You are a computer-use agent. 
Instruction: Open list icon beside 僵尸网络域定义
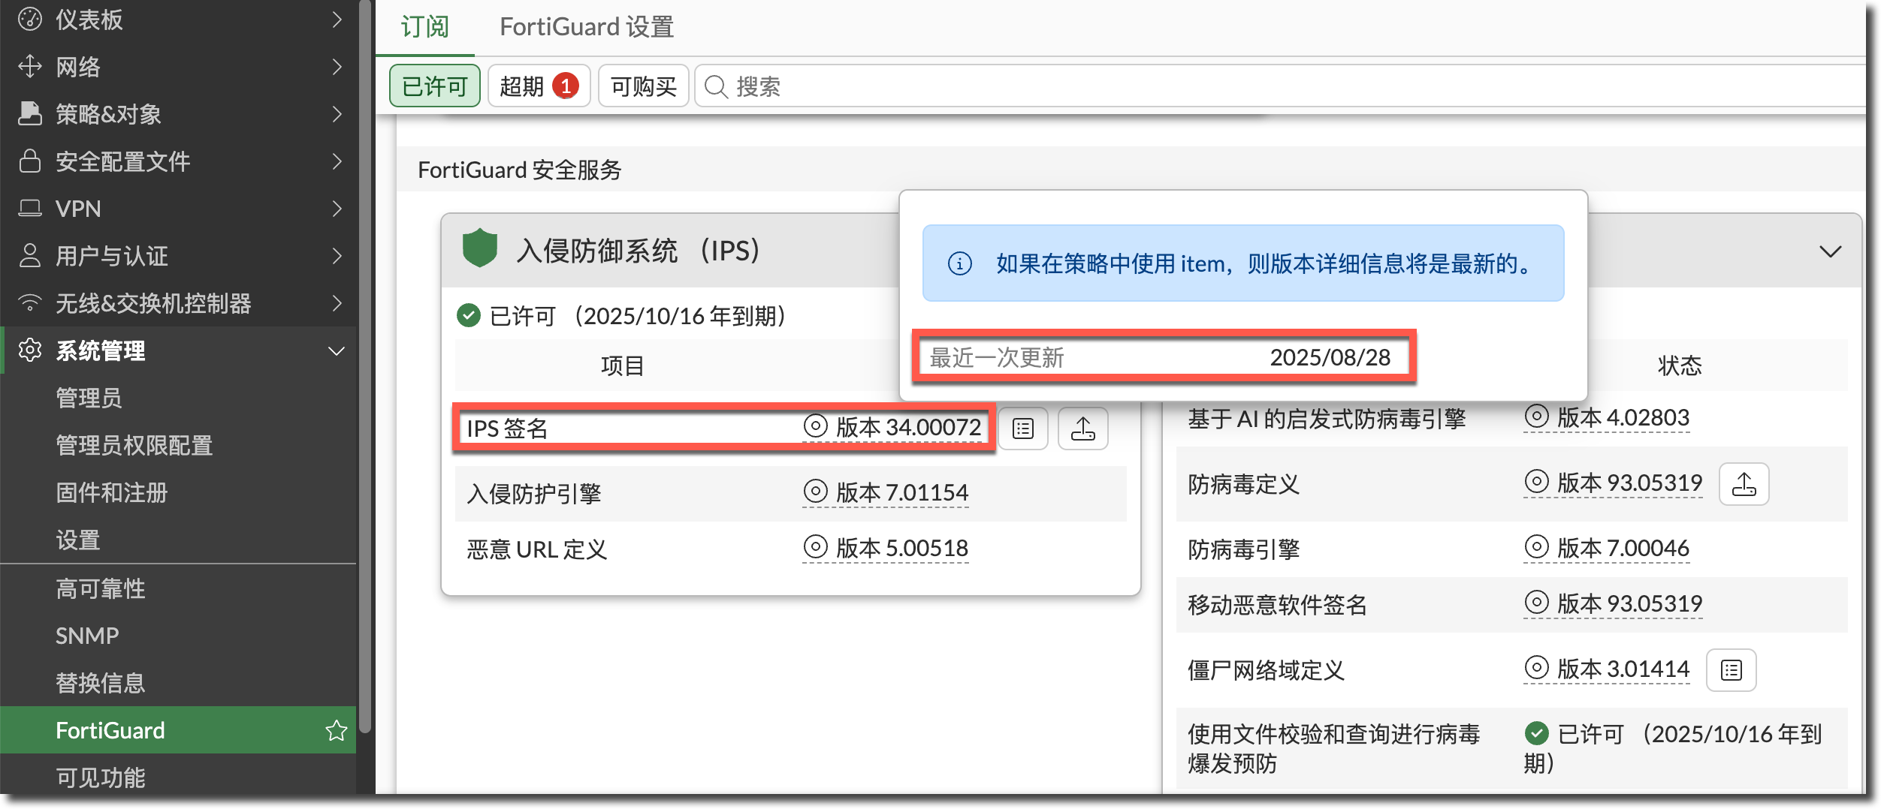pyautogui.click(x=1731, y=670)
